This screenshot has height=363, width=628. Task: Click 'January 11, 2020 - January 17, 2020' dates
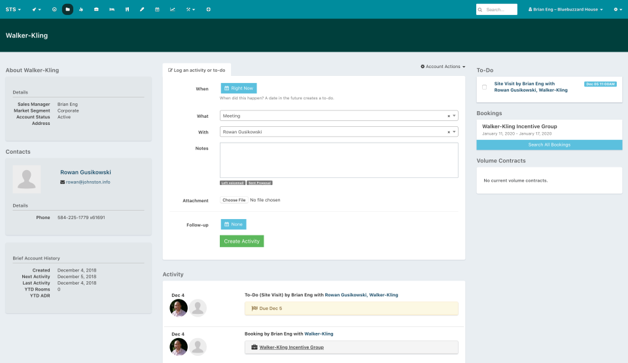pyautogui.click(x=517, y=134)
